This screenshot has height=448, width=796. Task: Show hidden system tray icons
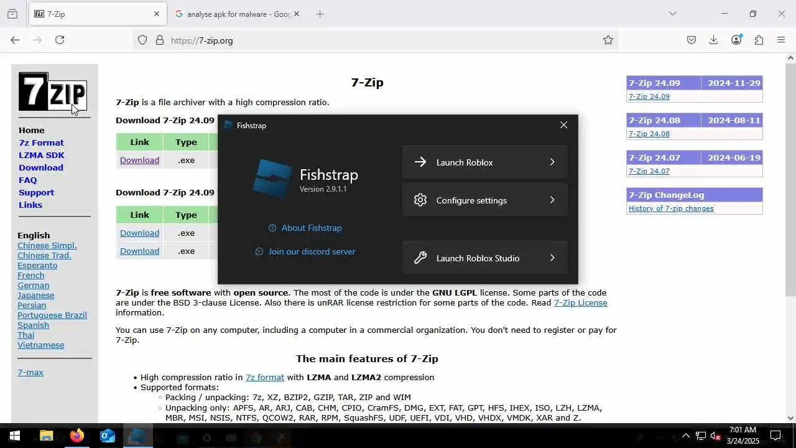click(686, 436)
